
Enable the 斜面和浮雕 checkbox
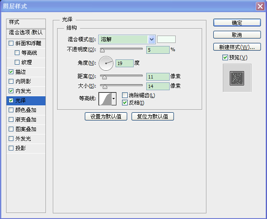pyautogui.click(x=11, y=43)
